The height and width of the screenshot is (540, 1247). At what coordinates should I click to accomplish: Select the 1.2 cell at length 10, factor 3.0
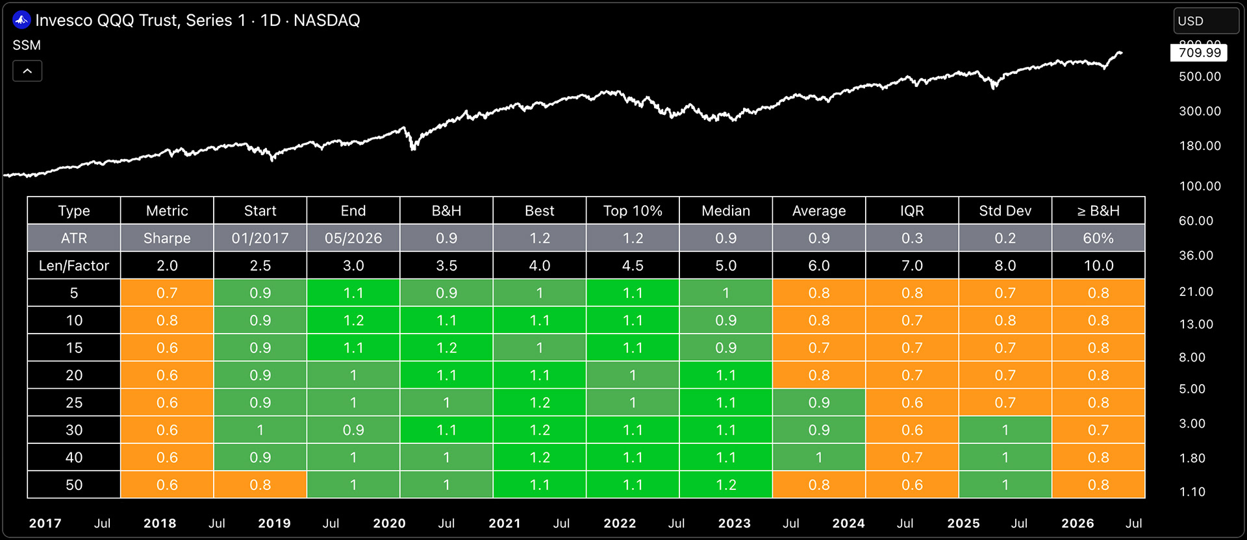[x=353, y=321]
